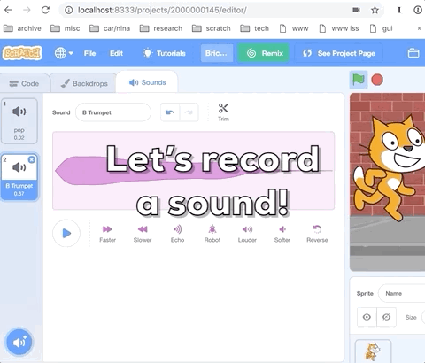The width and height of the screenshot is (425, 363).
Task: Apply the Louder effect
Action: [x=247, y=234]
